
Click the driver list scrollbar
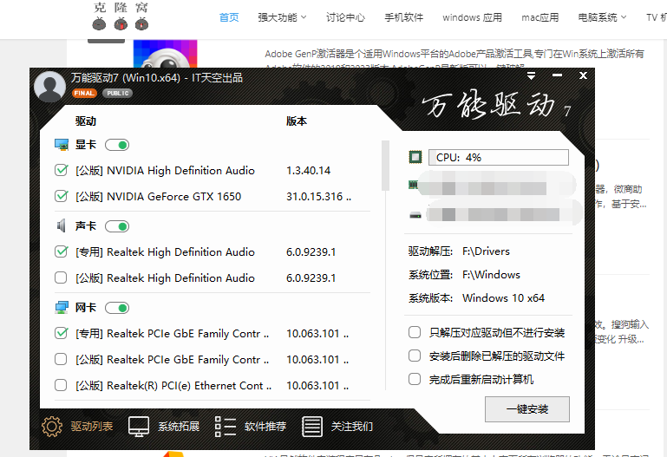pos(385,166)
